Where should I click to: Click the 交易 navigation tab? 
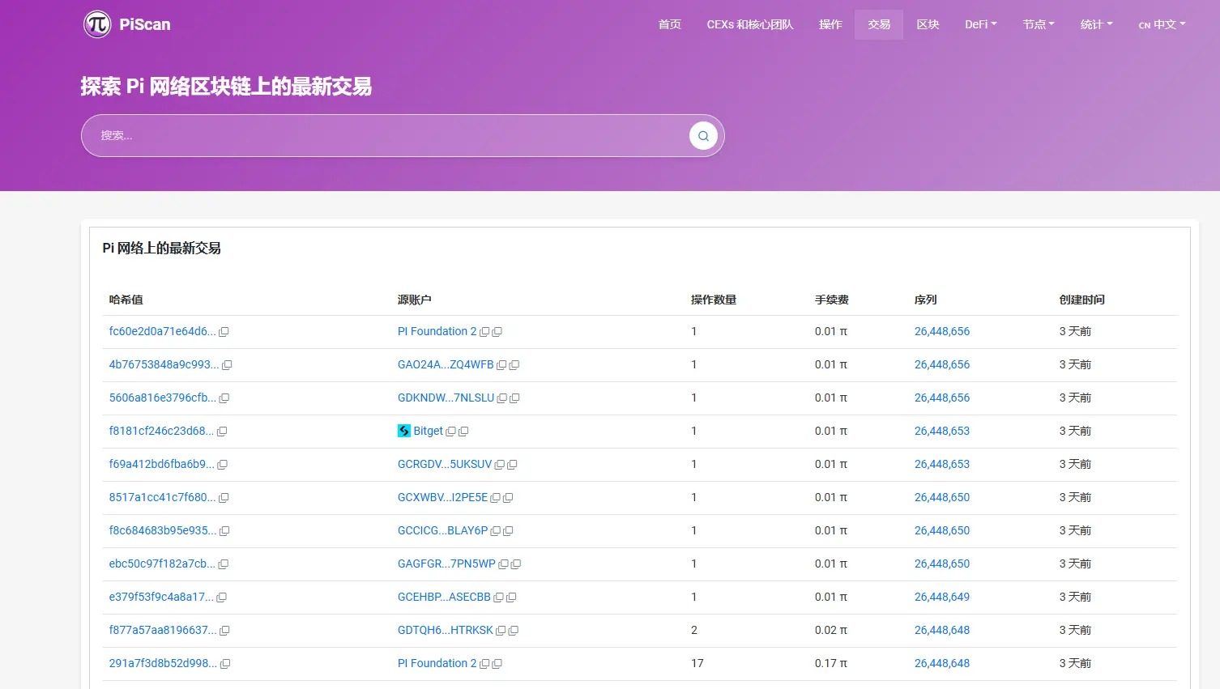(879, 24)
